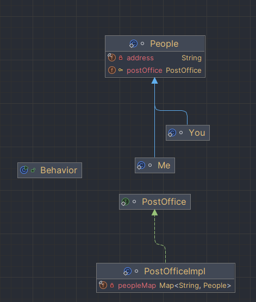
Task: Select the PostOfficeImpl class header
Action: pyautogui.click(x=166, y=271)
